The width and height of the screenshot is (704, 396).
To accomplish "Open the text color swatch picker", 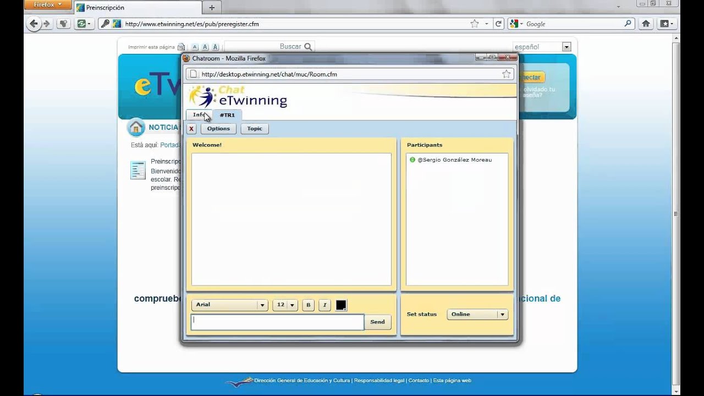I will click(x=341, y=305).
